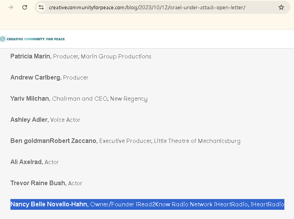Click 'Actor' beside Ali Axelrad

(52, 162)
